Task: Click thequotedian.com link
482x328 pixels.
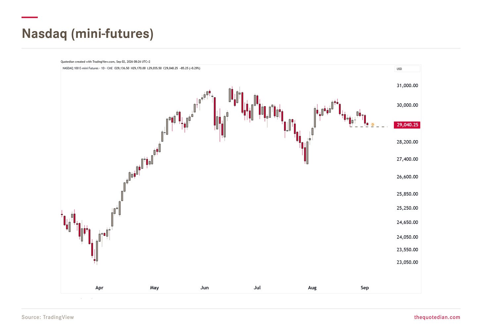Action: tap(437, 317)
